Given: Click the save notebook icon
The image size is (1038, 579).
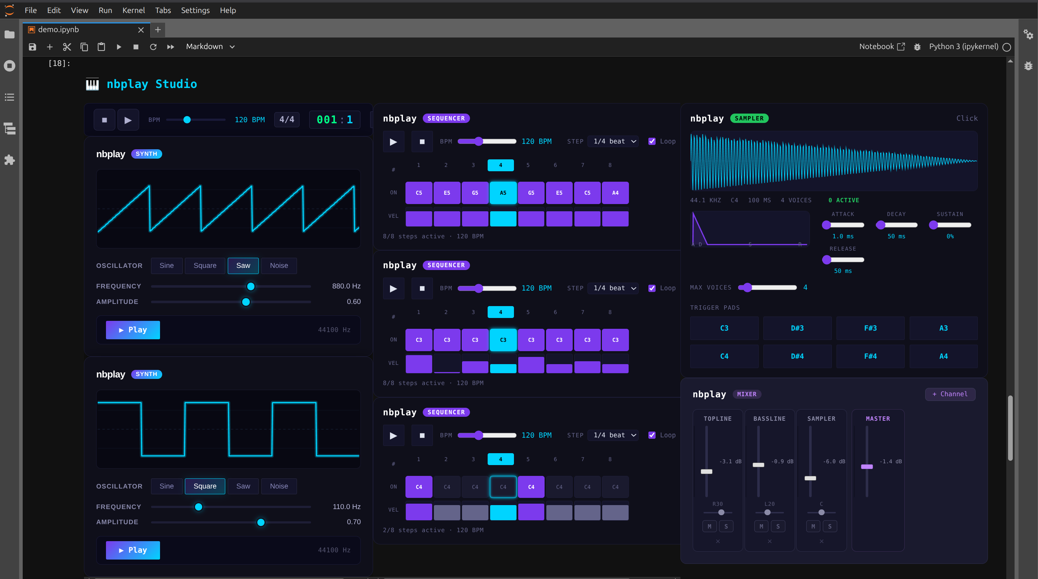Looking at the screenshot, I should (32, 47).
